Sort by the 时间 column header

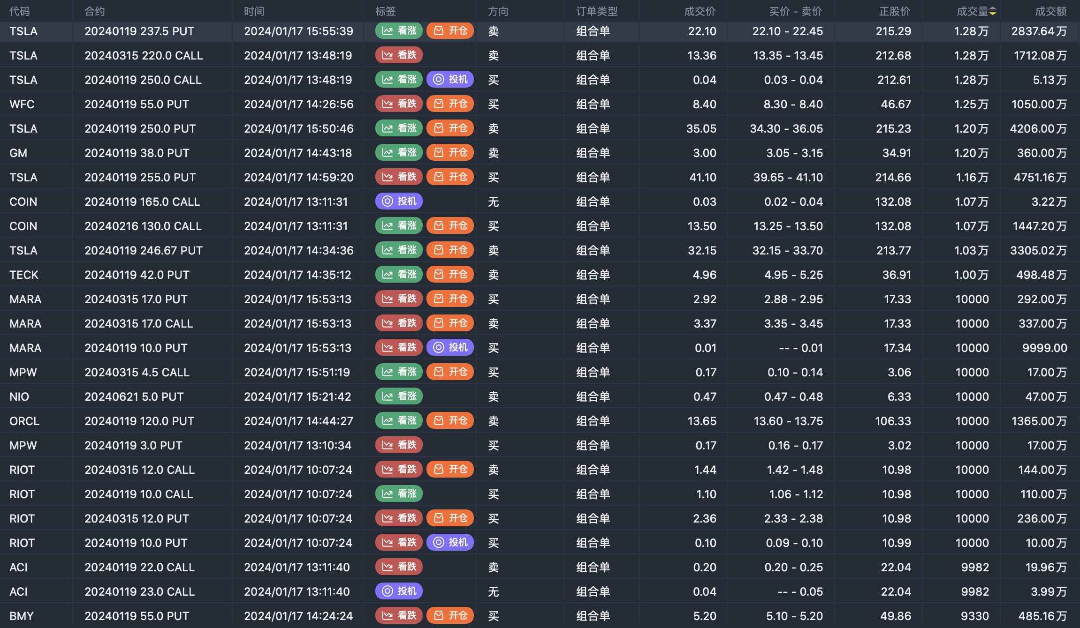(x=254, y=11)
